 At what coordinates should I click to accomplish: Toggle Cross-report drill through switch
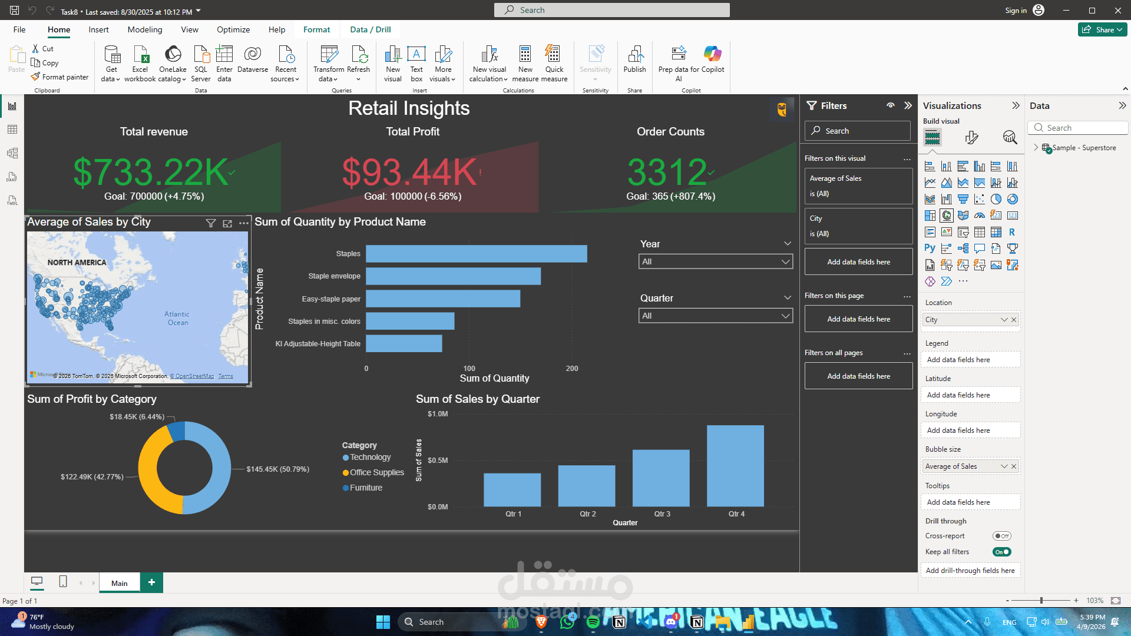[1001, 536]
